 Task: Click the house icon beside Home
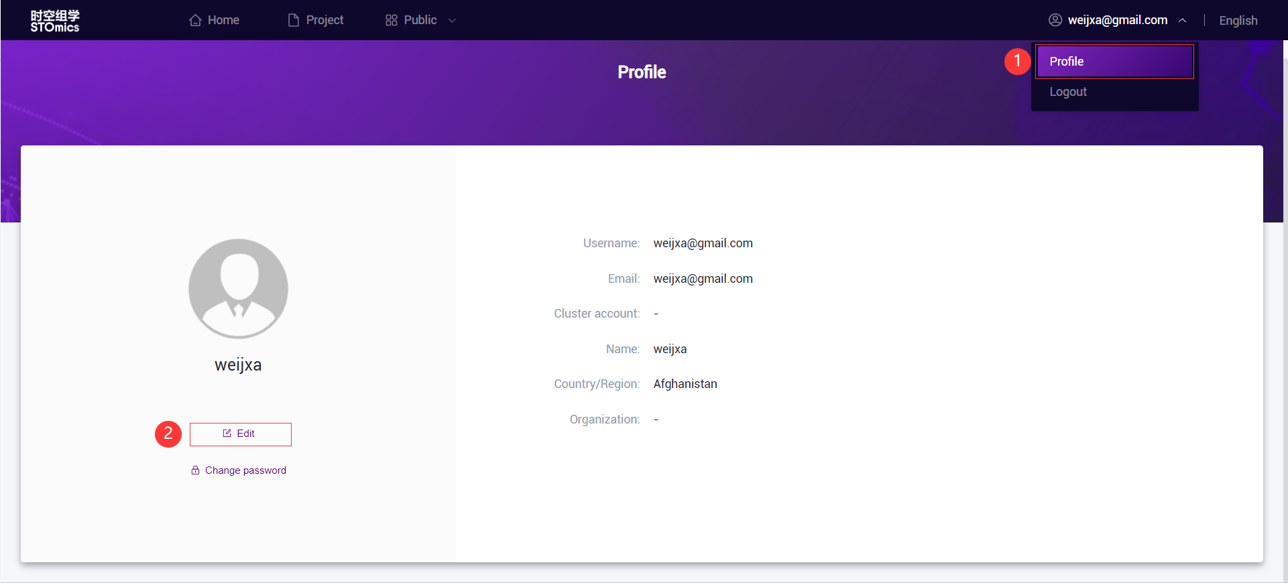tap(195, 20)
